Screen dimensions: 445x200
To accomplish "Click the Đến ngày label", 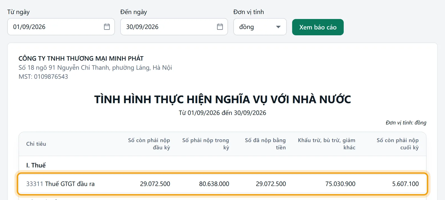I will coord(133,12).
